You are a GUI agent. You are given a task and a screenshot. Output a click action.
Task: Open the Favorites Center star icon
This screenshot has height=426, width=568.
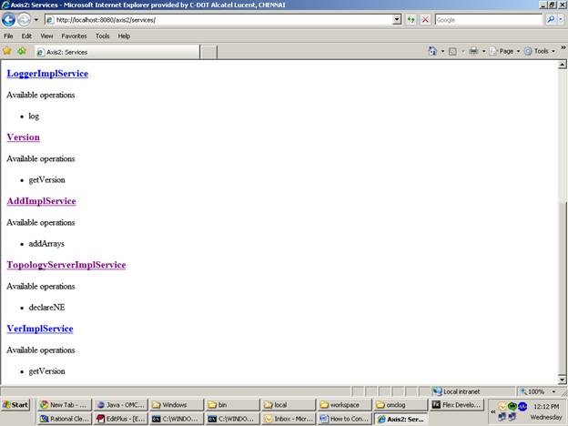click(7, 51)
